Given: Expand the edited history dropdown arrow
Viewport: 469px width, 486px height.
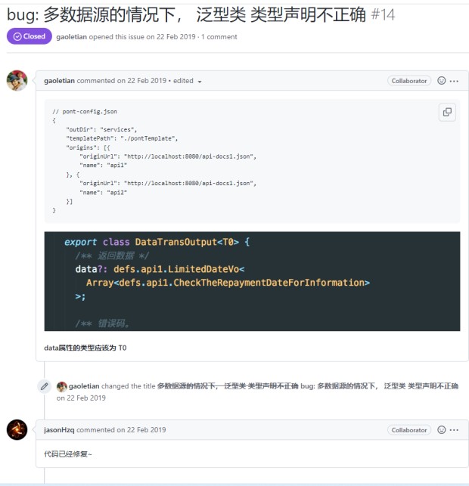Looking at the screenshot, I should pyautogui.click(x=200, y=82).
